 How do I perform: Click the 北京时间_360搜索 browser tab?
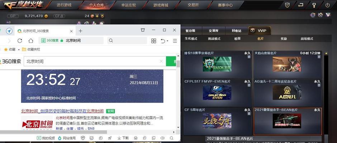[x=45, y=31]
